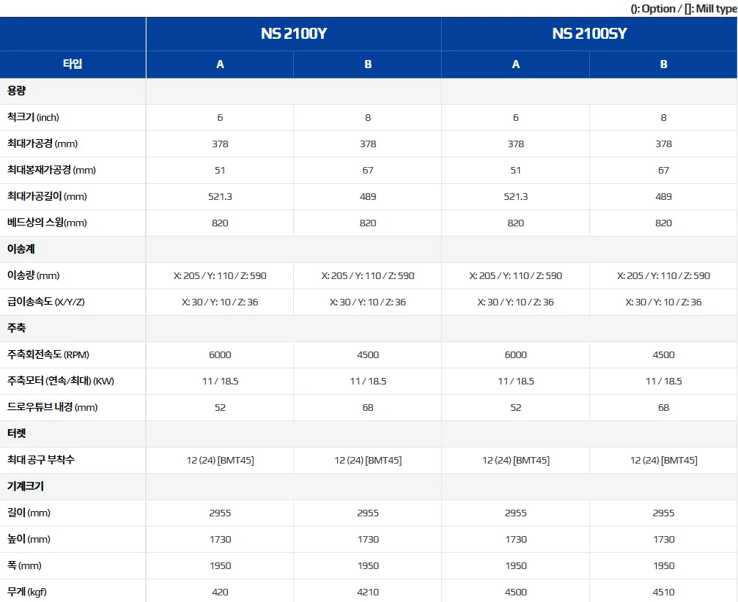This screenshot has height=602, width=738.
Task: Click the 척크기 (inch) row label
Action: click(x=33, y=117)
